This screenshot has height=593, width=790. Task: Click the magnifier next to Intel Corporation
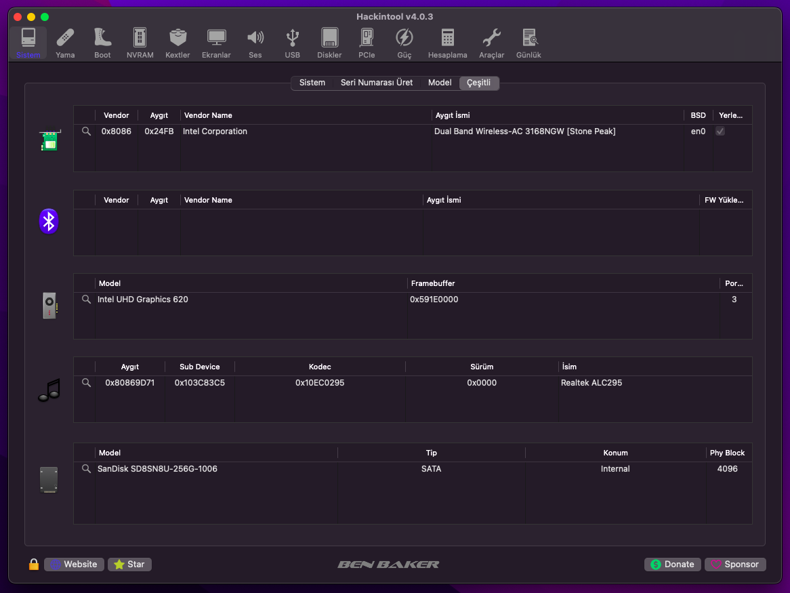point(86,131)
